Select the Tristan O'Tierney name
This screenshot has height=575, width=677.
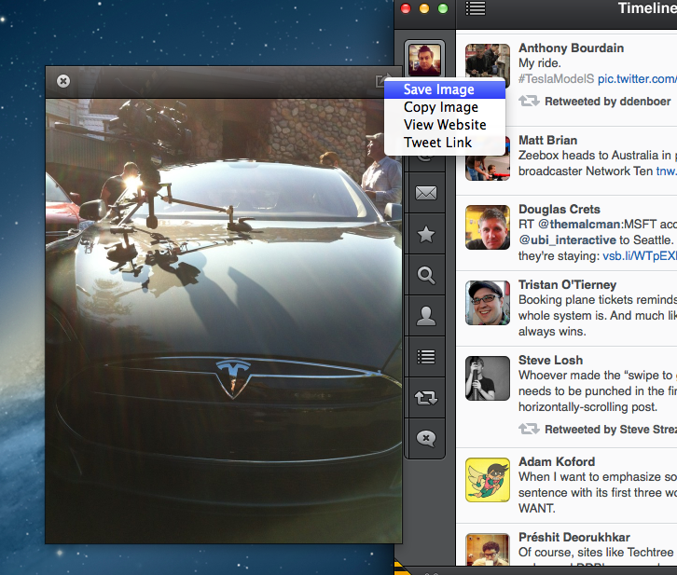567,284
